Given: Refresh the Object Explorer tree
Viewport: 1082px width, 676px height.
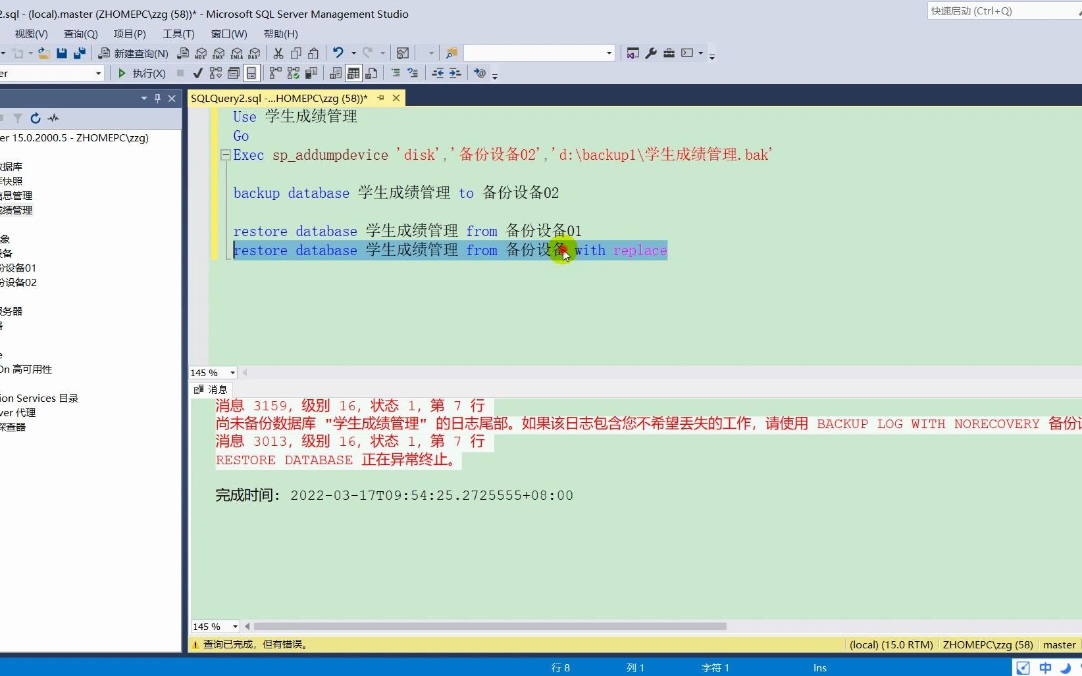Looking at the screenshot, I should point(36,118).
